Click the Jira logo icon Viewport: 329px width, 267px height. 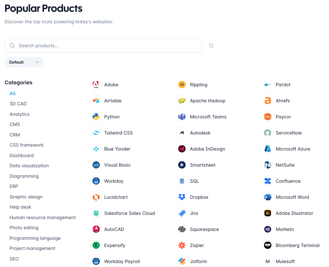point(182,213)
